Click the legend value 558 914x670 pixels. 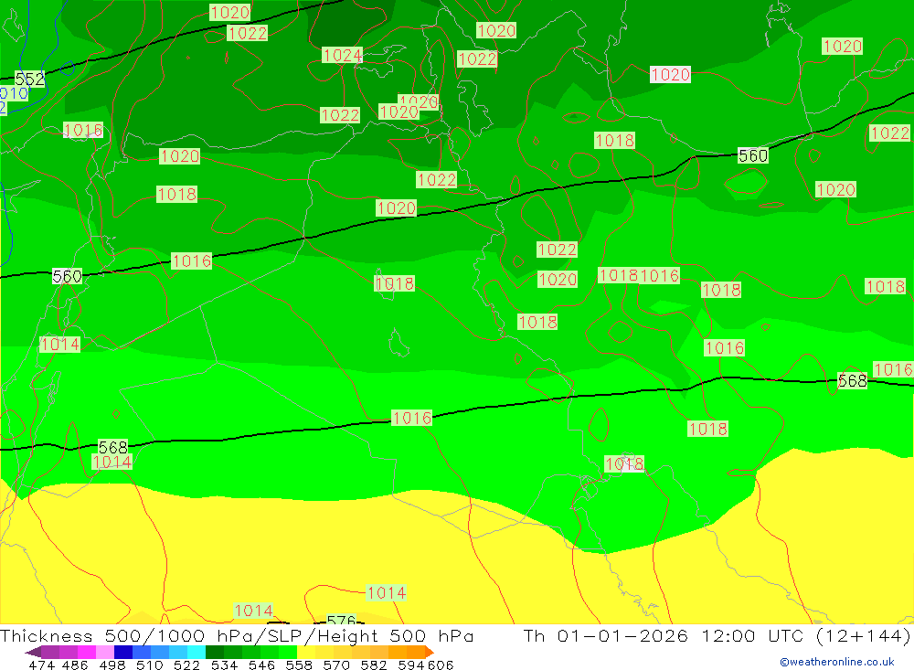pyautogui.click(x=299, y=665)
